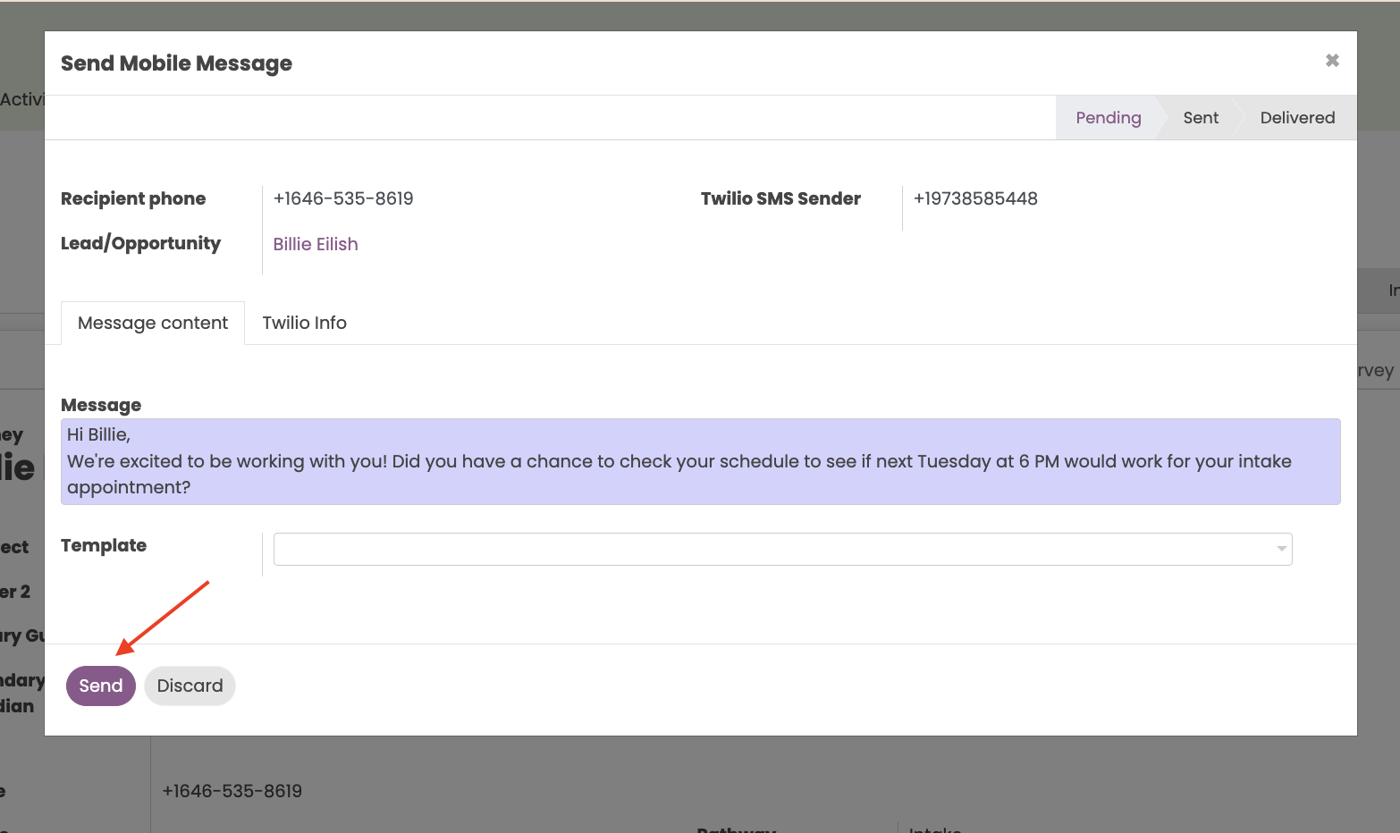Screen dimensions: 1400x833
Task: Click the Recipient phone label
Action: click(x=133, y=198)
